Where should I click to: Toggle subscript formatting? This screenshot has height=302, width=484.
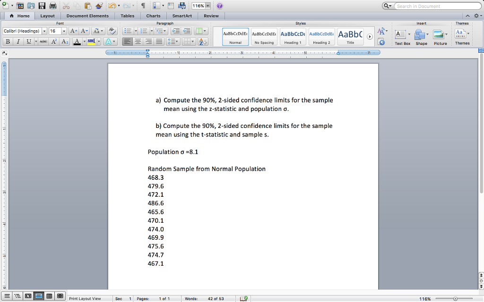click(65, 41)
